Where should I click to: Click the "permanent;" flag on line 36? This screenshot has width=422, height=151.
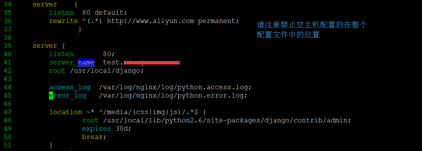point(219,21)
